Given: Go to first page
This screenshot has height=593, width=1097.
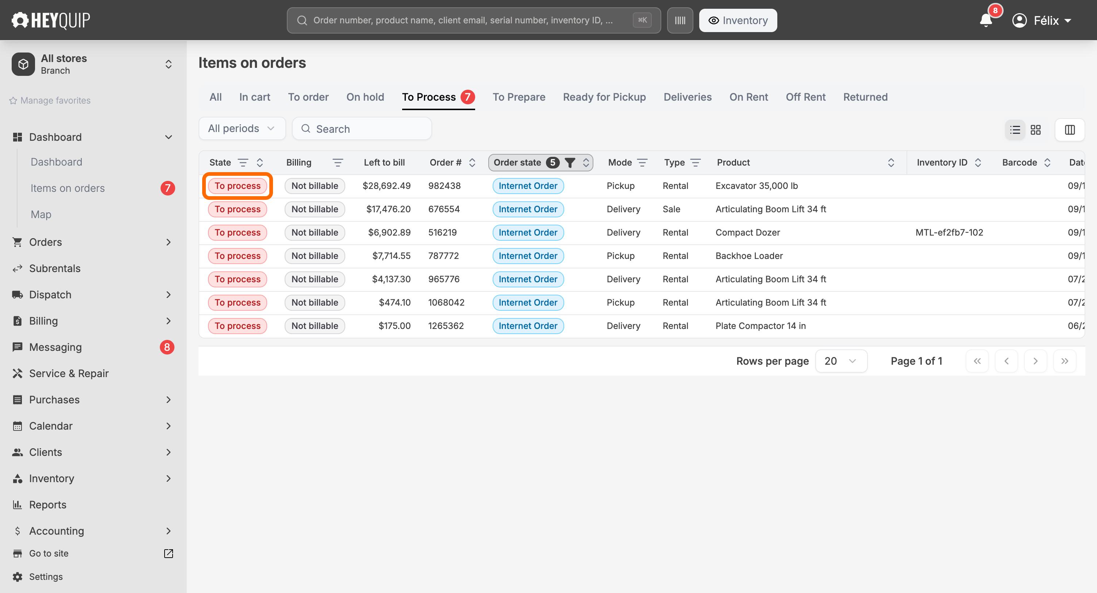Looking at the screenshot, I should point(977,361).
